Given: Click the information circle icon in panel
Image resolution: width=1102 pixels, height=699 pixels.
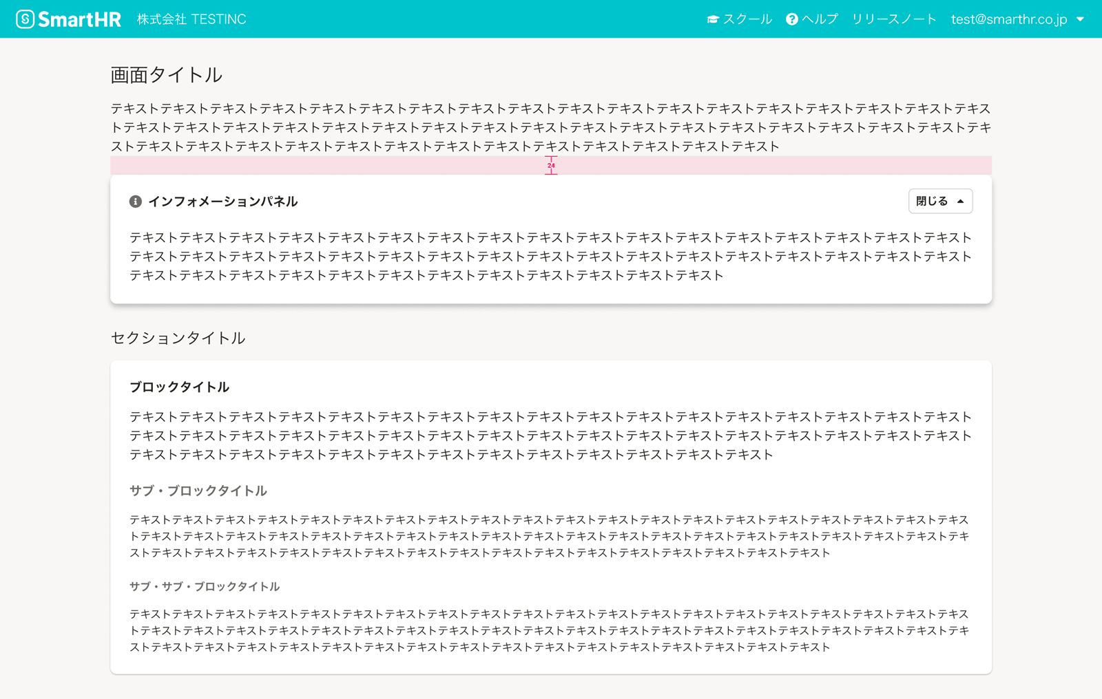Looking at the screenshot, I should (x=136, y=202).
